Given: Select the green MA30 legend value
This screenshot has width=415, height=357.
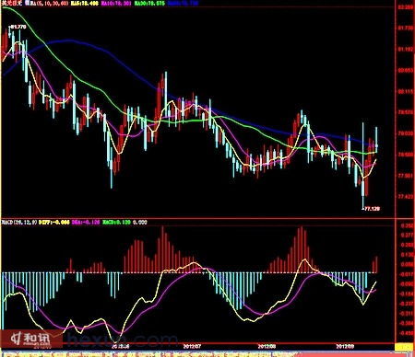Looking at the screenshot, I should (x=149, y=4).
